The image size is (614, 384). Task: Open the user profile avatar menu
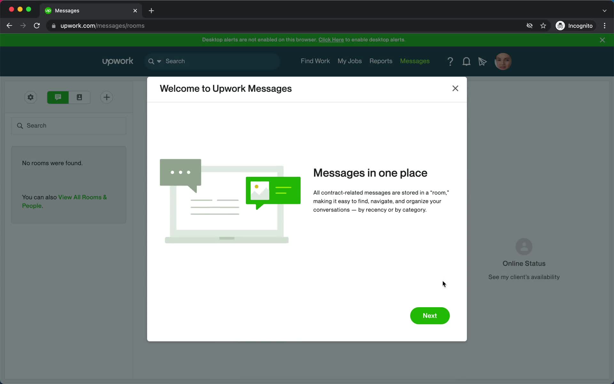(503, 61)
